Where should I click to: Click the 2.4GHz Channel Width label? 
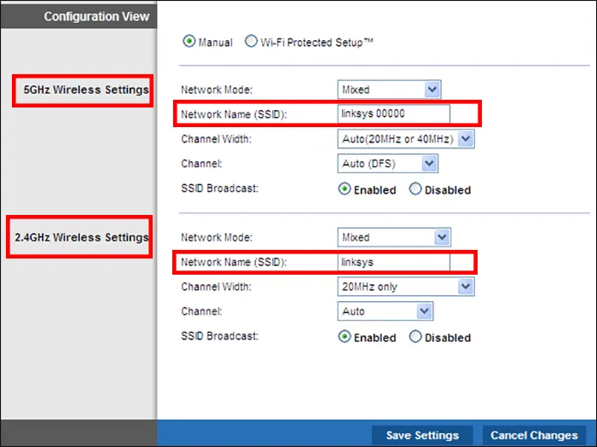coord(217,287)
